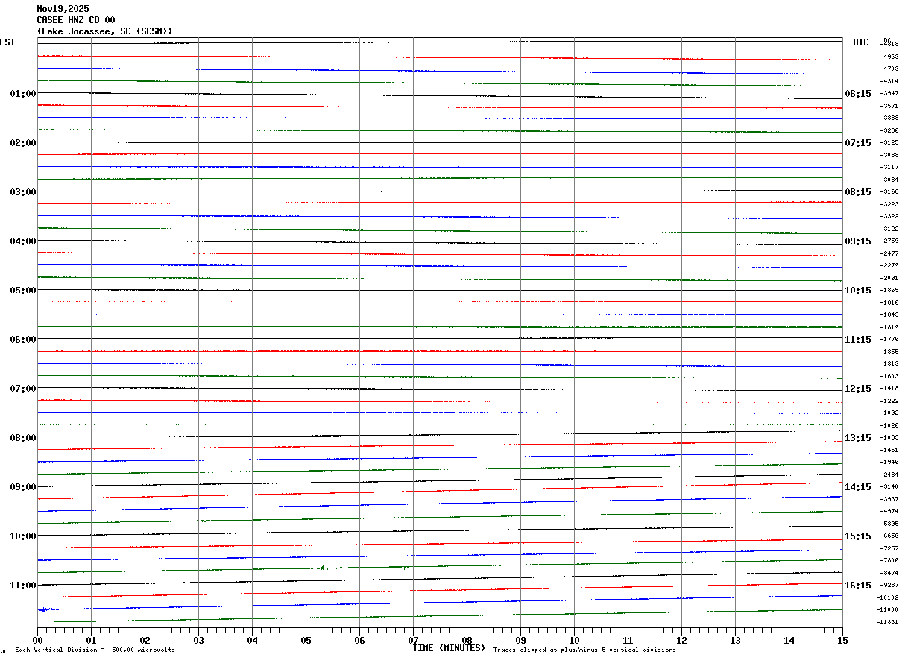
Task: Click the 'Traces clipped at plus/minus 5 vertical divisions' note
Action: click(x=584, y=650)
